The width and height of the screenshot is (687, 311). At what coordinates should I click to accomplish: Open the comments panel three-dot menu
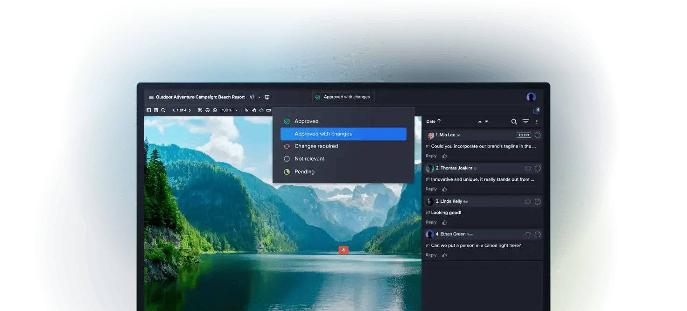click(536, 121)
